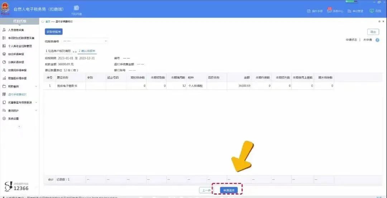Open 消息中心 with red badge
Viewport: 387px width, 198px height.
pyautogui.click(x=335, y=11)
